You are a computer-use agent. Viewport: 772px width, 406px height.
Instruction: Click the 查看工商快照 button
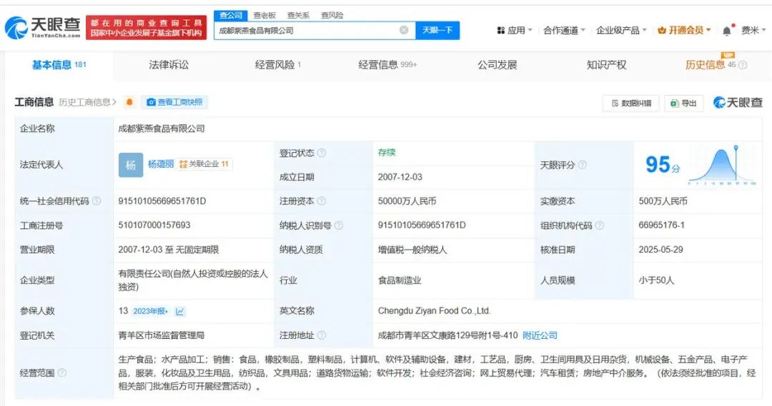tap(175, 102)
